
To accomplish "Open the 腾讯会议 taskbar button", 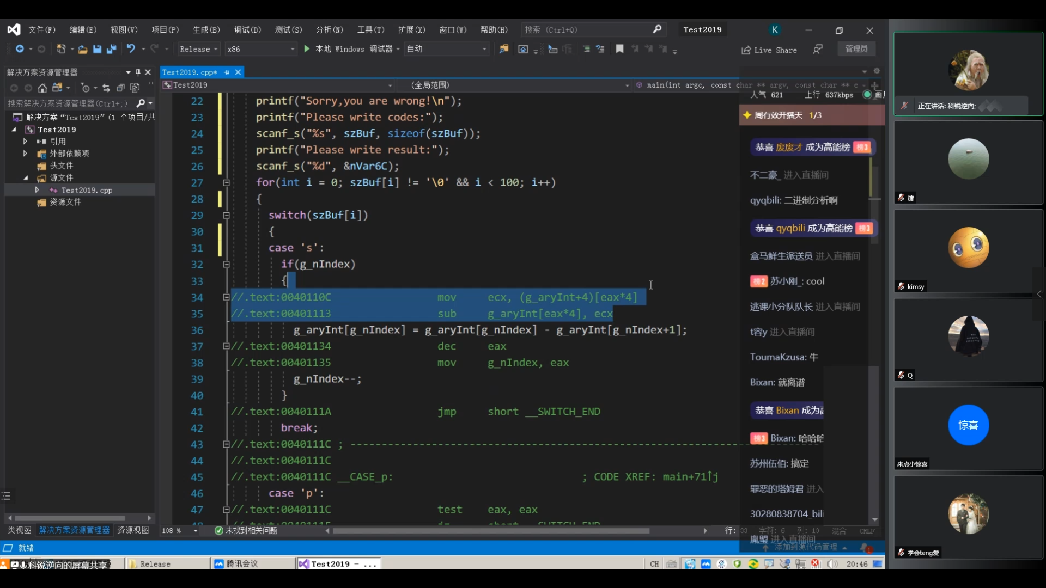I will pyautogui.click(x=253, y=564).
